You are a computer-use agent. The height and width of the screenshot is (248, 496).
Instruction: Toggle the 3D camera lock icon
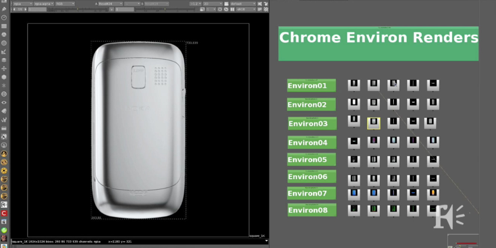click(x=226, y=4)
